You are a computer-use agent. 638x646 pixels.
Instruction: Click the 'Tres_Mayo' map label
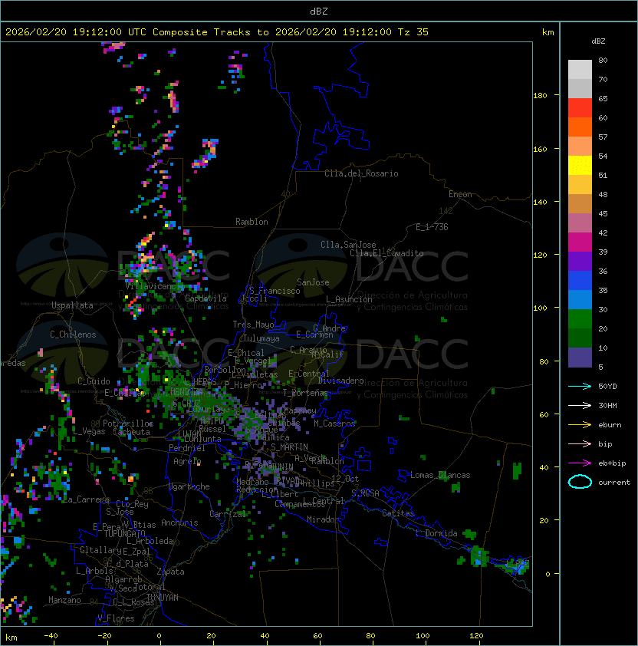pyautogui.click(x=253, y=325)
